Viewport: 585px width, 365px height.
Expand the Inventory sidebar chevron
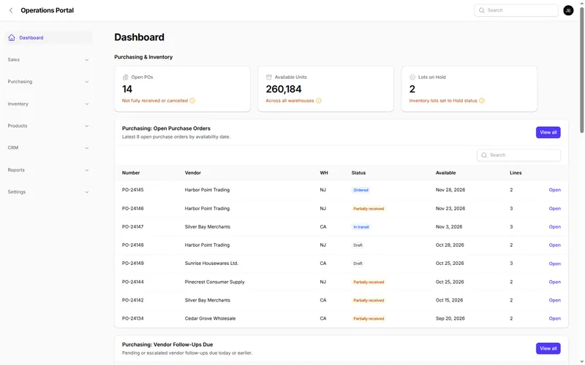click(x=86, y=104)
